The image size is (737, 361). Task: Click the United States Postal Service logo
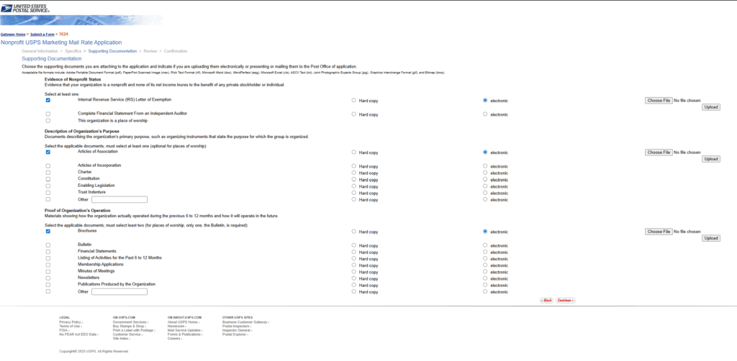tap(25, 8)
